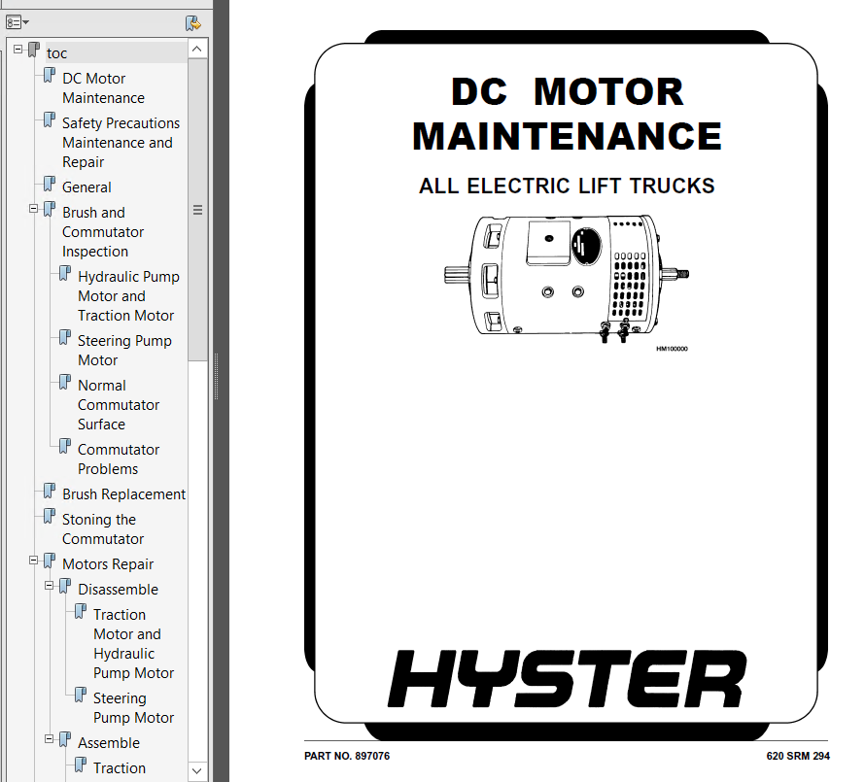
Task: Go to Steering Pump Motor under Inspection
Action: pyautogui.click(x=124, y=351)
